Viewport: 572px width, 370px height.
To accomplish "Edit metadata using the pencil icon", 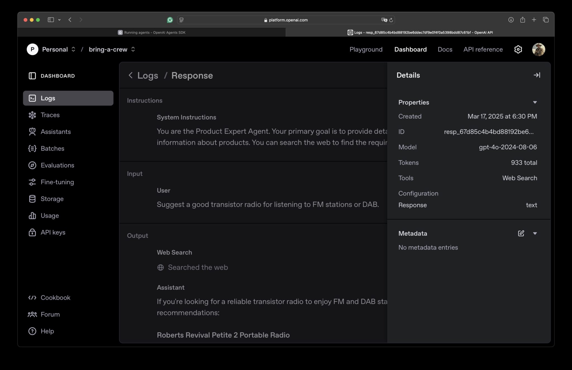I will coord(521,233).
